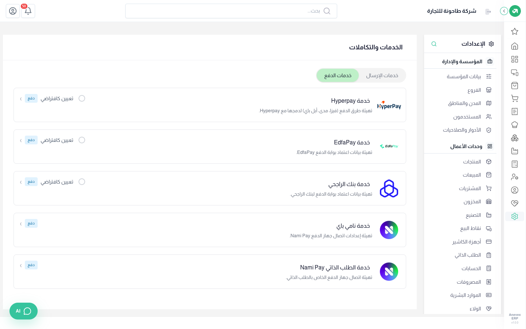Select بنك الراجحي default radio button
The height and width of the screenshot is (329, 526).
82,182
